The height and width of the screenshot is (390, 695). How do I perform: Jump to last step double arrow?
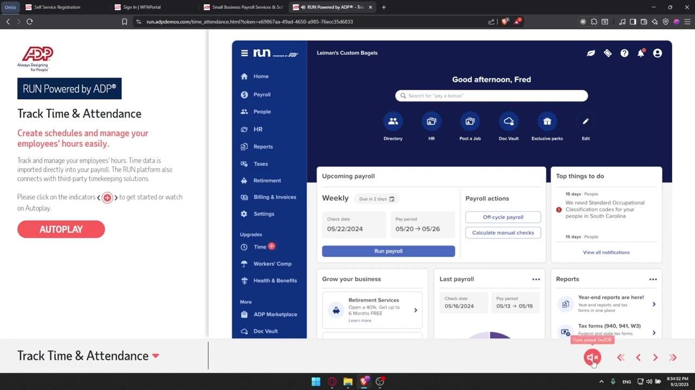pos(673,357)
